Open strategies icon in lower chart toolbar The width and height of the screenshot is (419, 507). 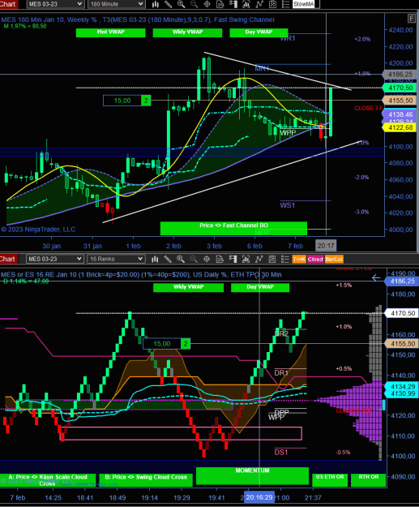272,259
